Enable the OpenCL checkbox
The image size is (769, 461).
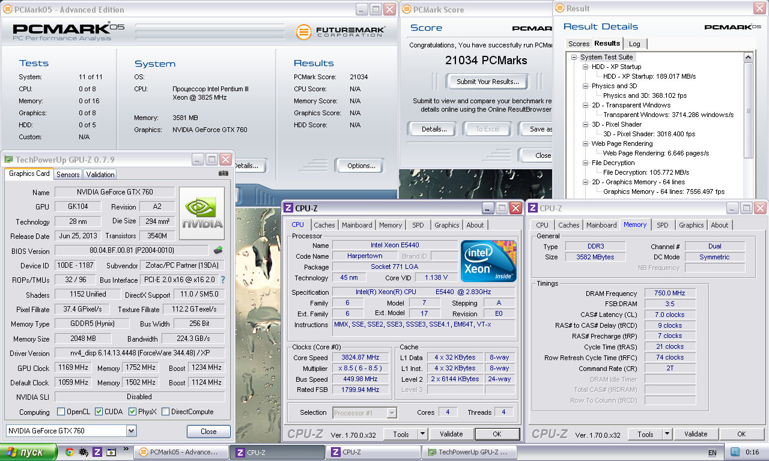tap(61, 412)
